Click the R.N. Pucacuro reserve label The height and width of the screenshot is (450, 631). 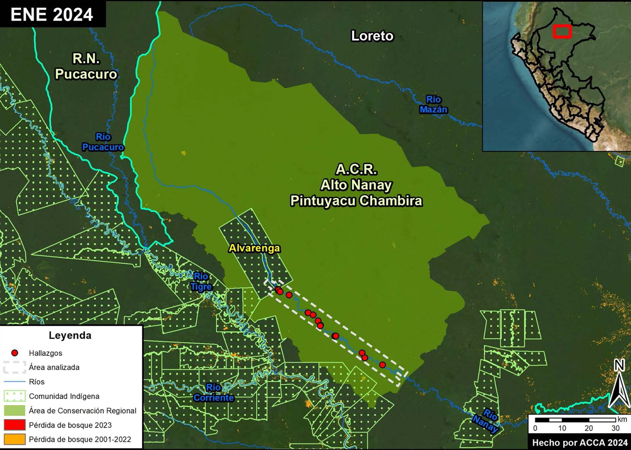click(x=86, y=67)
